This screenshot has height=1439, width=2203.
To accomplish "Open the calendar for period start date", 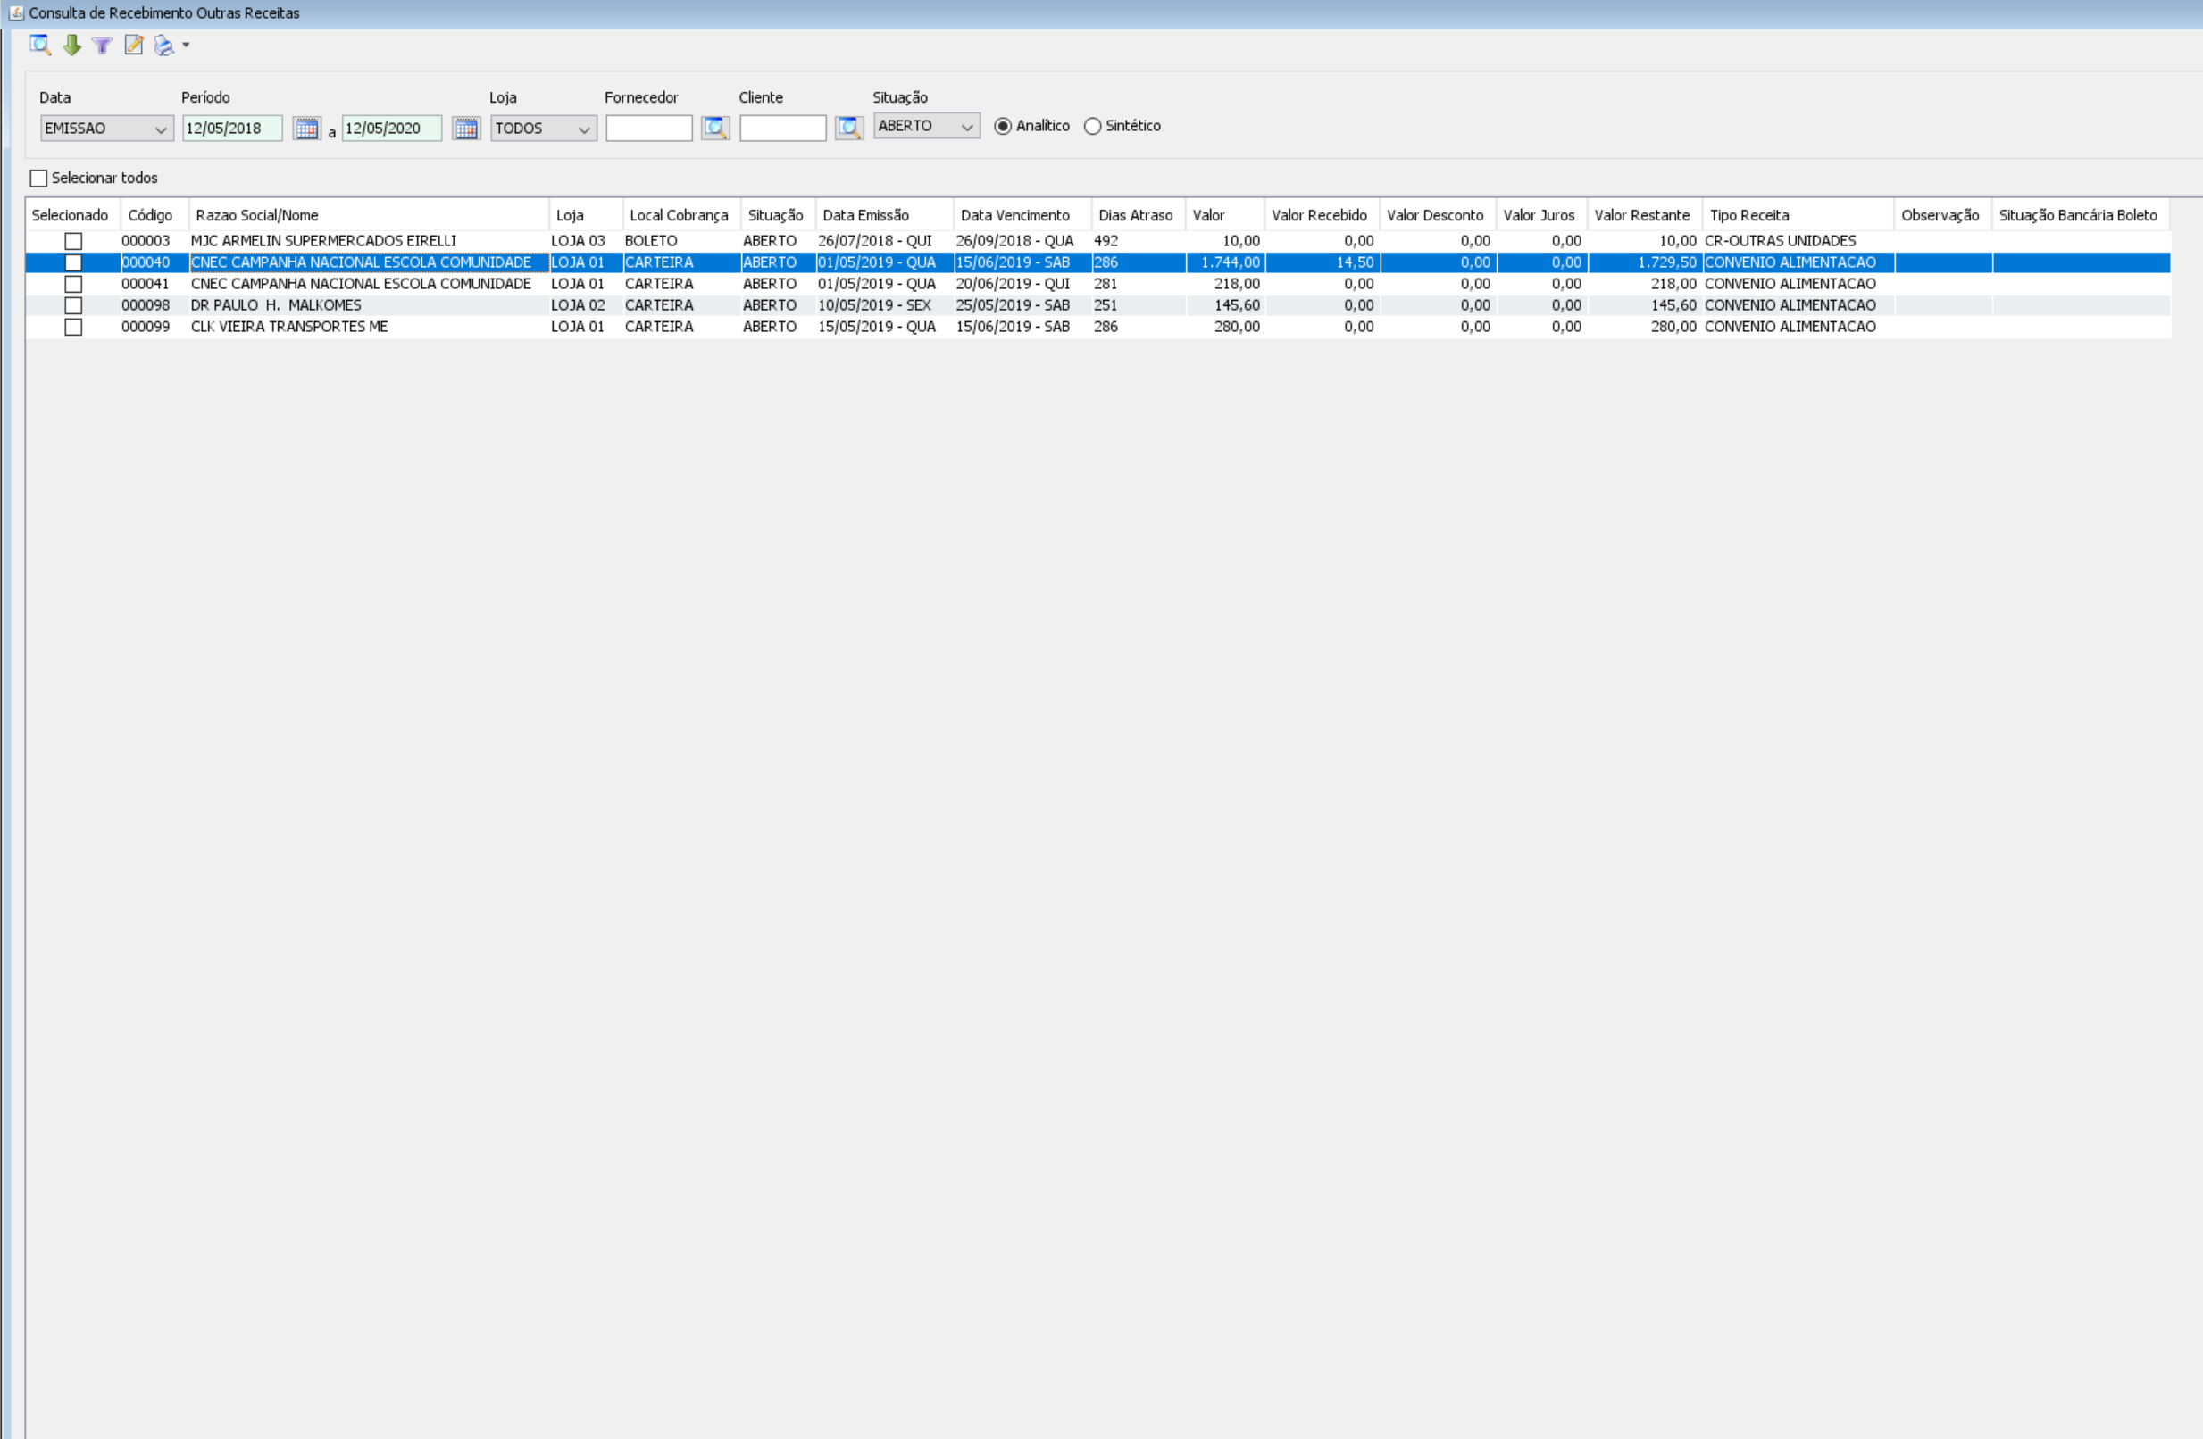I will [306, 128].
